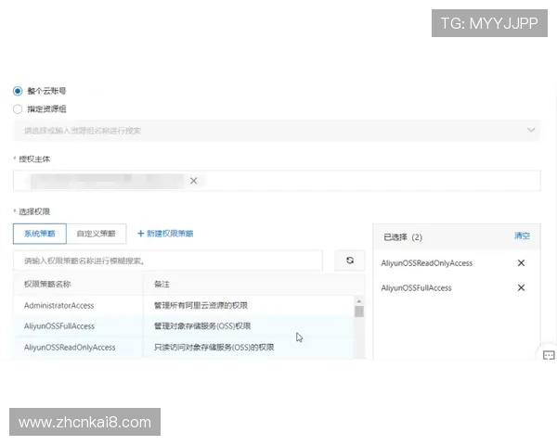The width and height of the screenshot is (557, 445).
Task: Remove AliyunOSSFullAccess from selected list
Action: [521, 287]
